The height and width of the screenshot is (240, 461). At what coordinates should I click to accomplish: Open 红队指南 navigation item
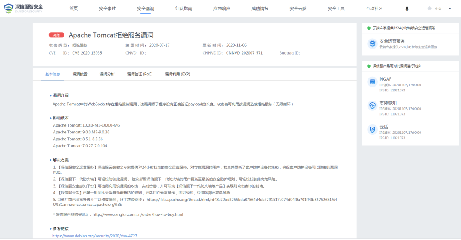click(x=184, y=9)
